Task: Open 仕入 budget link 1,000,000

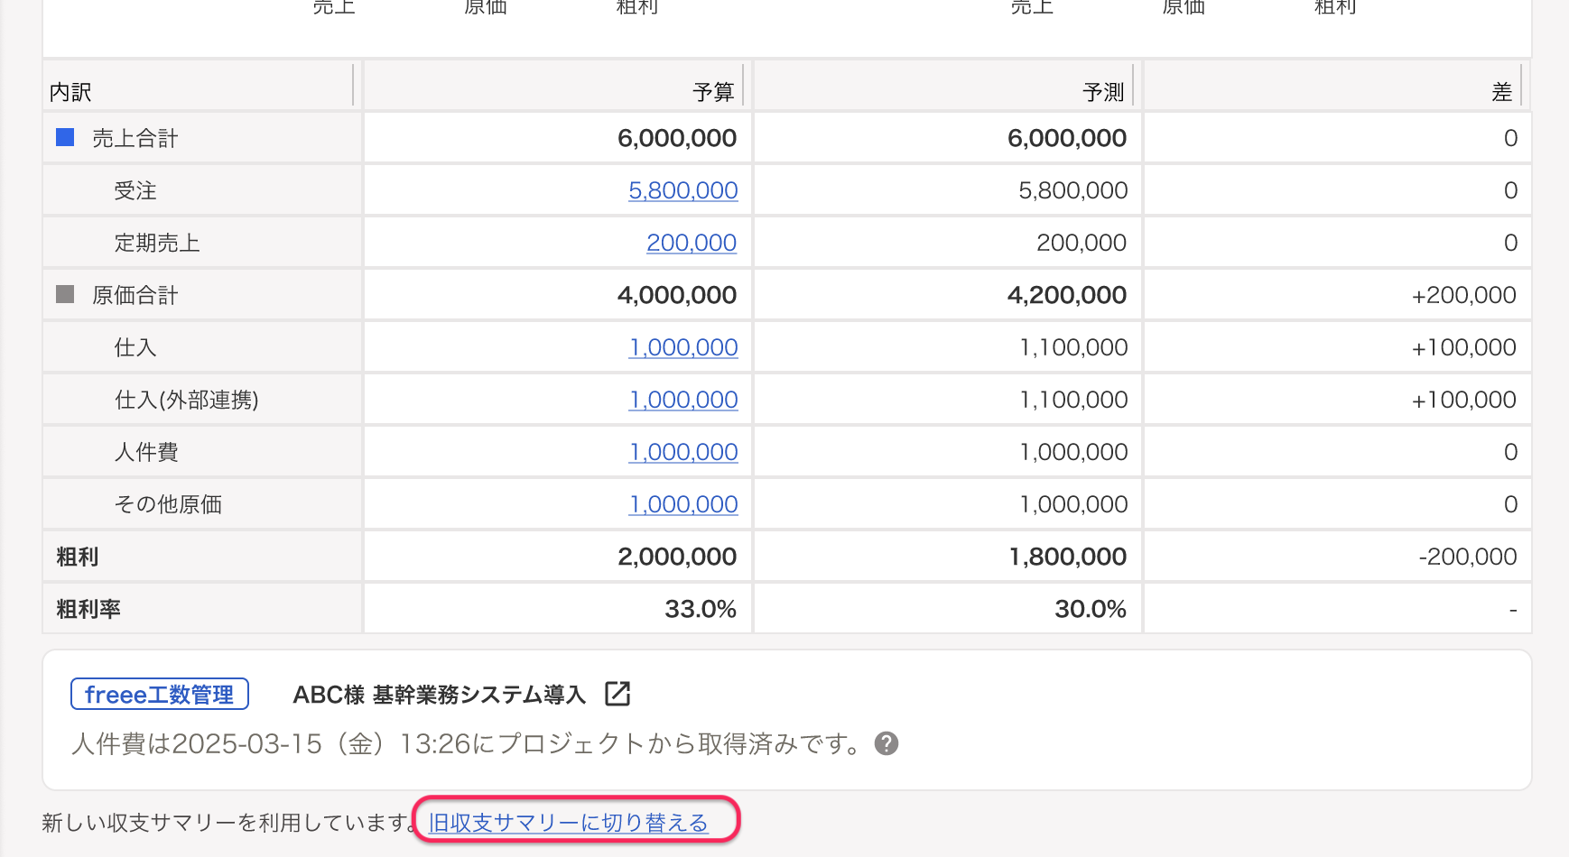Action: click(x=683, y=347)
